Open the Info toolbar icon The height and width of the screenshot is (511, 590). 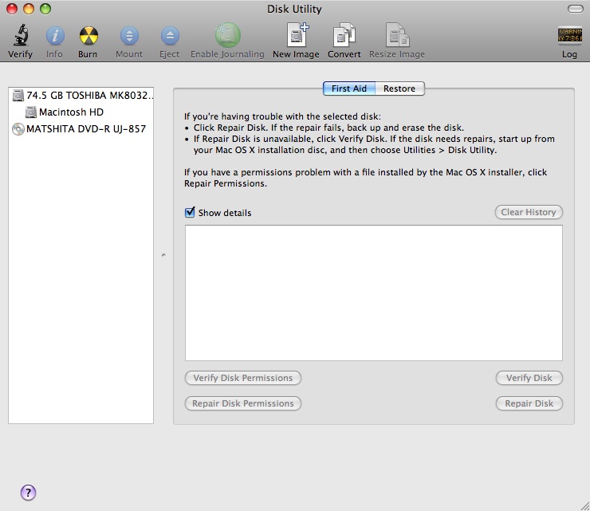(x=55, y=36)
